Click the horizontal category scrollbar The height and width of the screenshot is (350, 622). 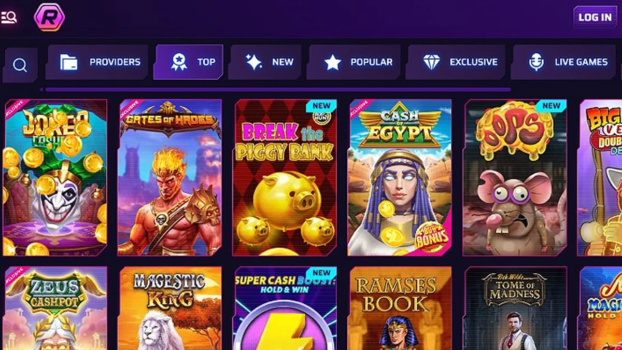click(278, 90)
